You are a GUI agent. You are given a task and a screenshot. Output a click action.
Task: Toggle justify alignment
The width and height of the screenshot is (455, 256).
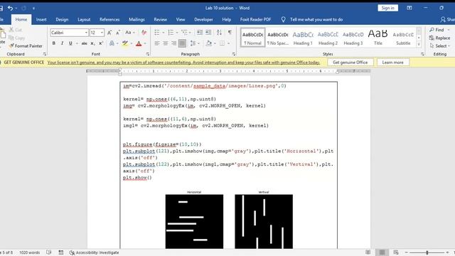pos(182,43)
